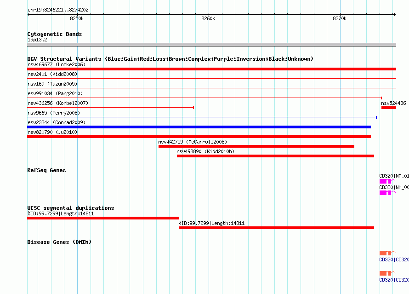Open the Disease Genes (OMIM) track title
The height and width of the screenshot is (294, 409).
coord(59,242)
